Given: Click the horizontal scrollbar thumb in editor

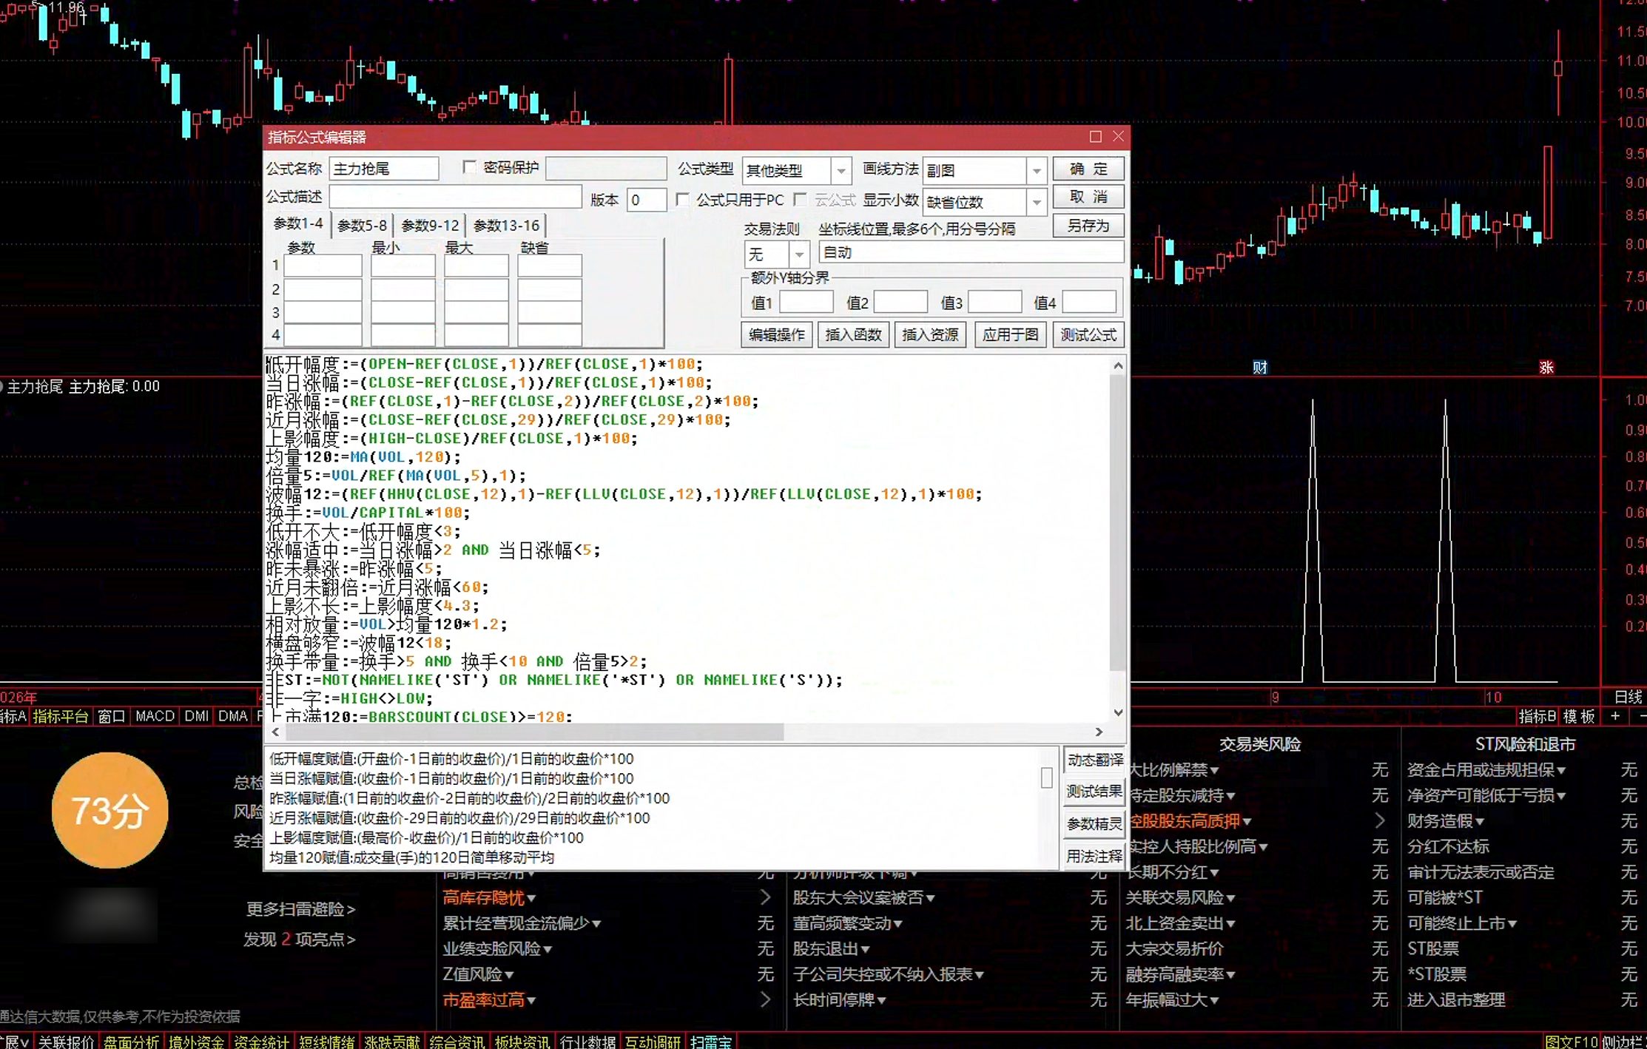Looking at the screenshot, I should pyautogui.click(x=534, y=732).
